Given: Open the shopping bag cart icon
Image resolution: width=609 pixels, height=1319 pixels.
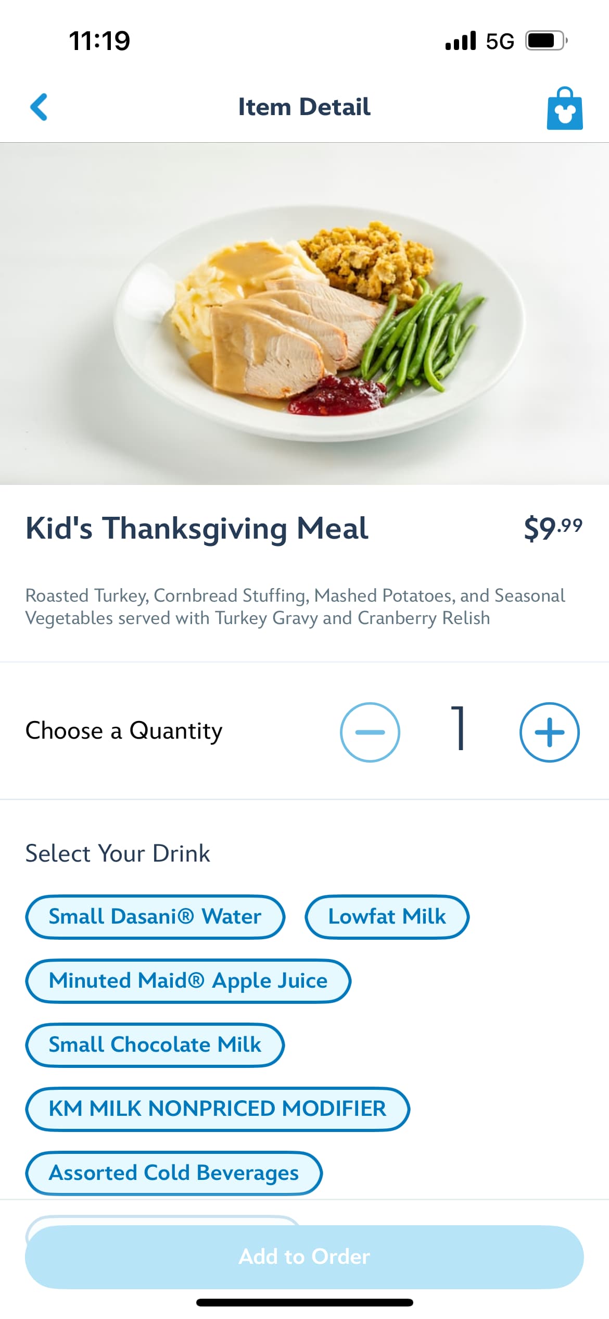Looking at the screenshot, I should click(564, 108).
